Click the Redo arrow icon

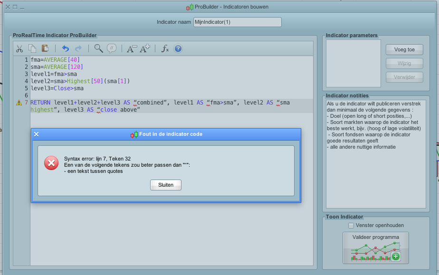click(x=78, y=48)
